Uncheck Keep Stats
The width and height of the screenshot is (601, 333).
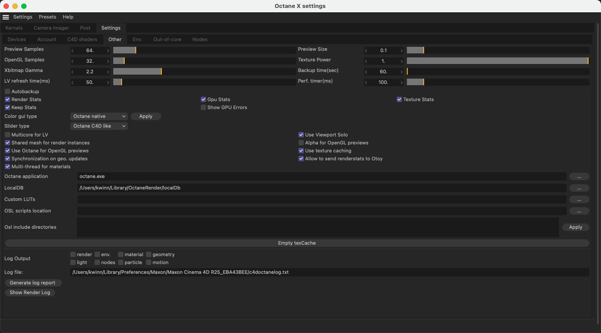click(x=8, y=107)
